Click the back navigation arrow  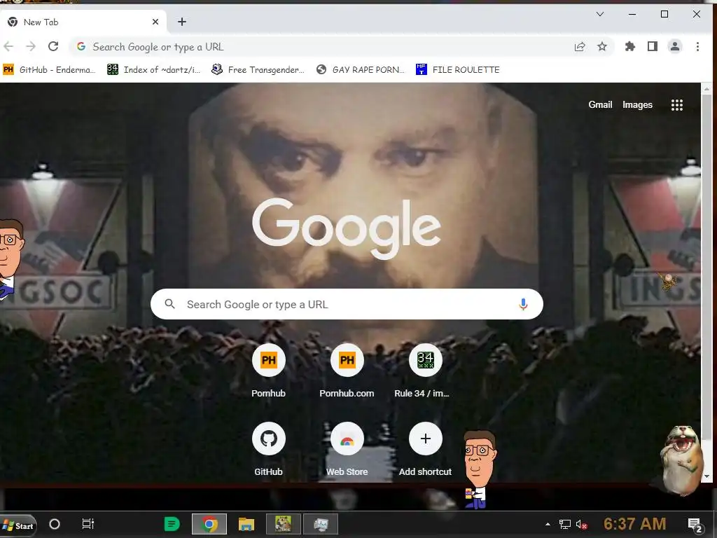pyautogui.click(x=8, y=47)
